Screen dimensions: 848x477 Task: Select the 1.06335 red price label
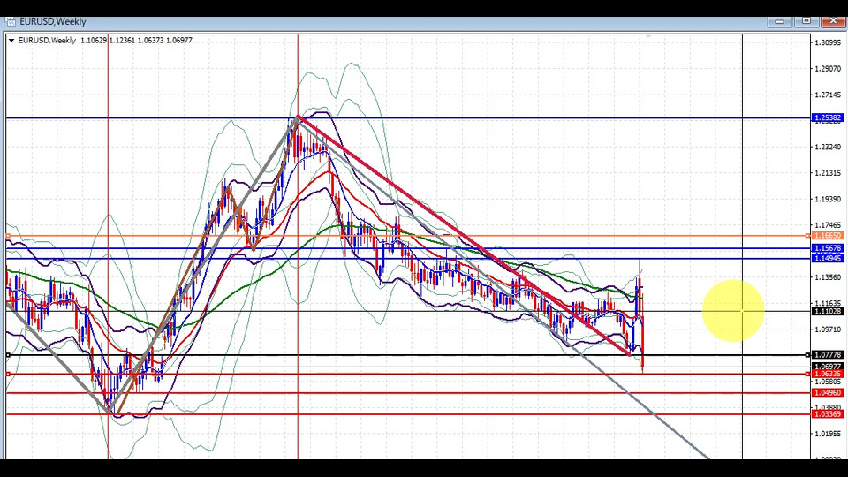828,374
